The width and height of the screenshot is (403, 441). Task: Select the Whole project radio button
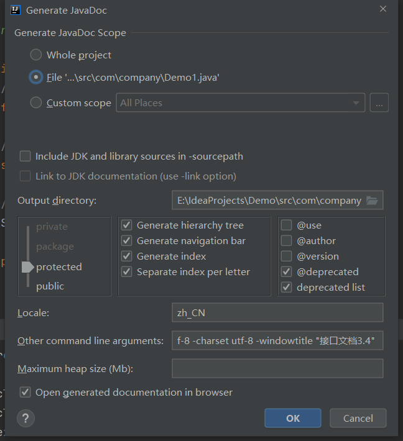(x=36, y=55)
